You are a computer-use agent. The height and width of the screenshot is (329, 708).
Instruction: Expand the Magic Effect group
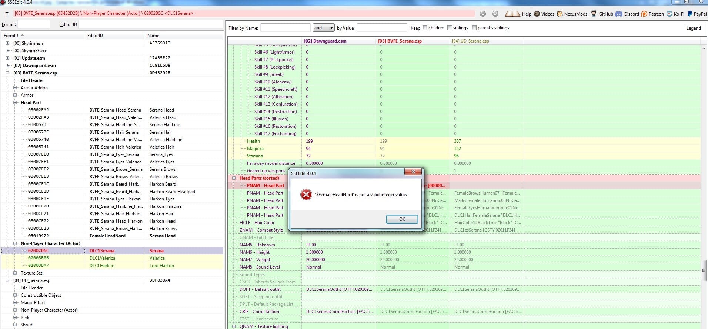click(15, 303)
